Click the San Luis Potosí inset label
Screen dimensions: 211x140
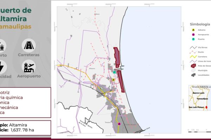click(x=196, y=107)
